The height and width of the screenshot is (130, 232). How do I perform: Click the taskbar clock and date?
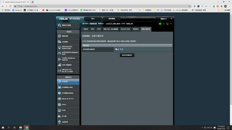pos(221,128)
